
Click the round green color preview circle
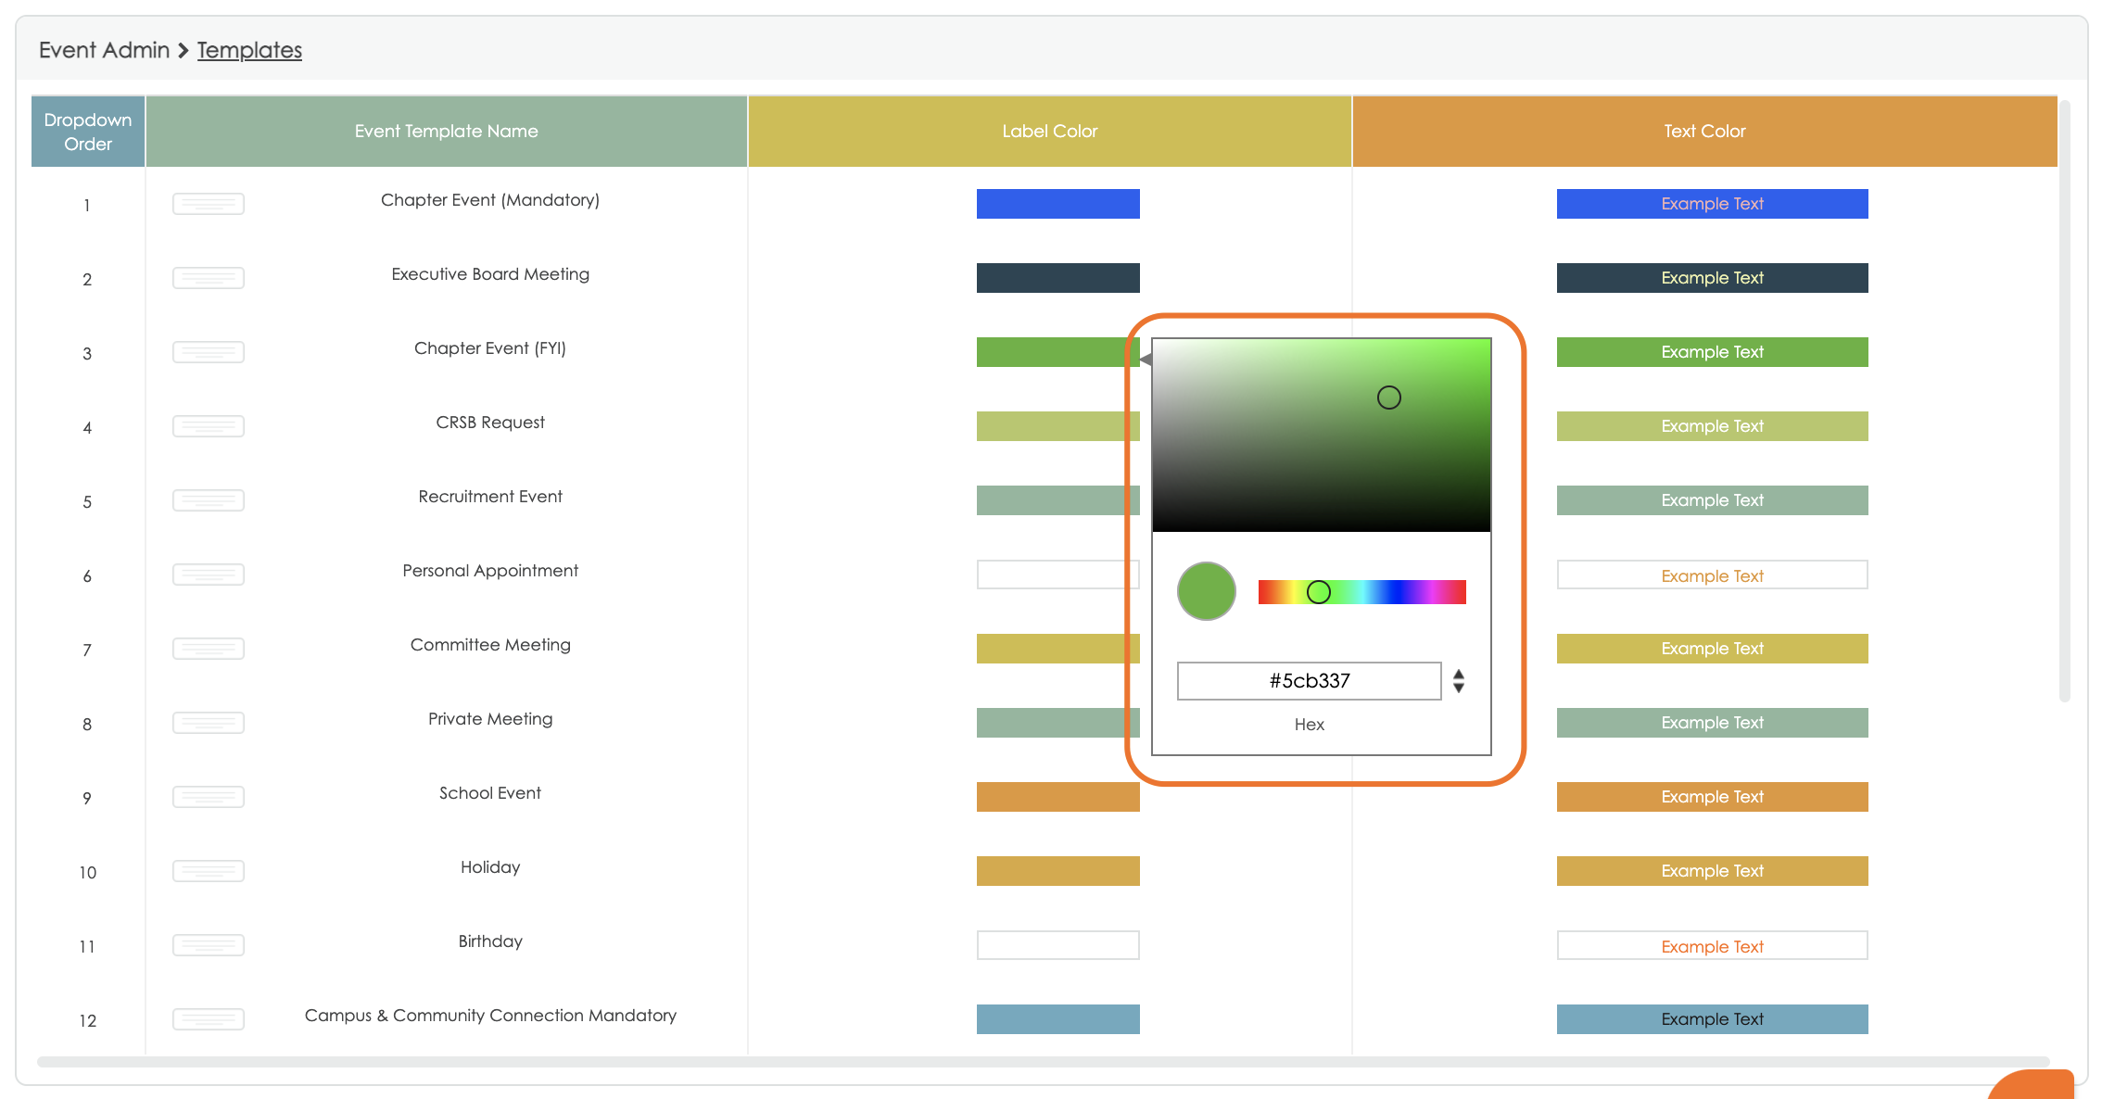(1206, 591)
